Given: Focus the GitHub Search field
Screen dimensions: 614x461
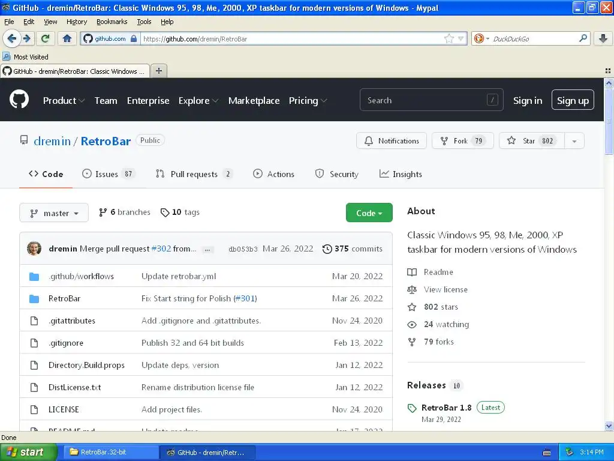Looking at the screenshot, I should pos(431,100).
